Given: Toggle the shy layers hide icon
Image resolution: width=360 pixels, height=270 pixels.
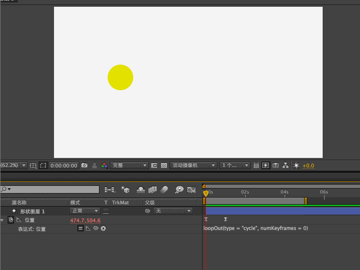Looking at the screenshot, I should tap(141, 189).
